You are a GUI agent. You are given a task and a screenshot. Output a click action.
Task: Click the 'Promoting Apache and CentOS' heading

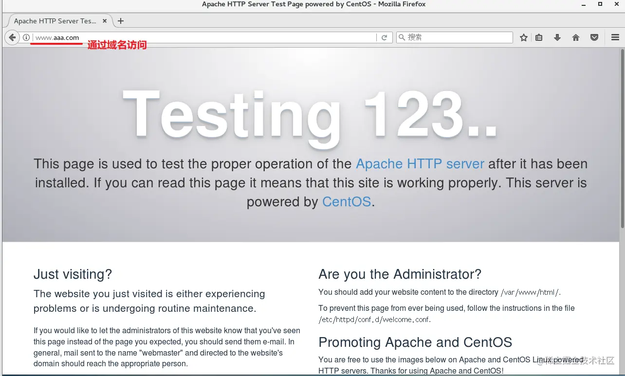pyautogui.click(x=415, y=342)
